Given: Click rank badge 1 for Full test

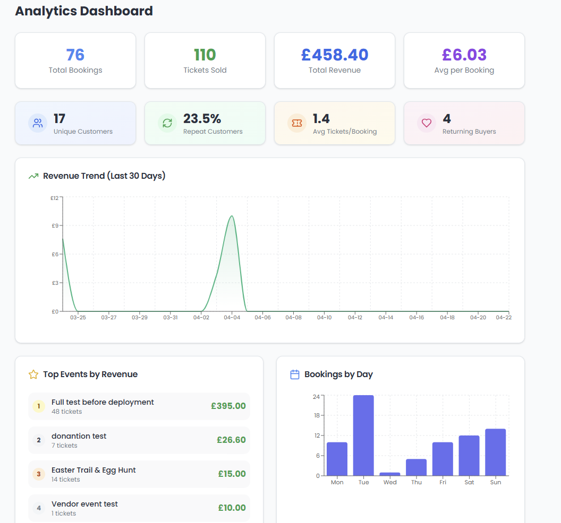Looking at the screenshot, I should click(39, 406).
